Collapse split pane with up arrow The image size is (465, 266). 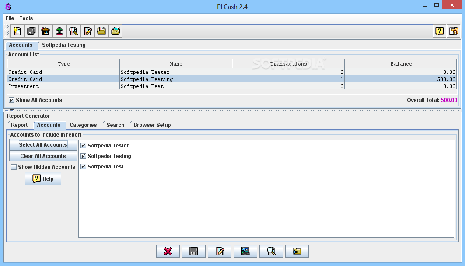tap(7, 110)
